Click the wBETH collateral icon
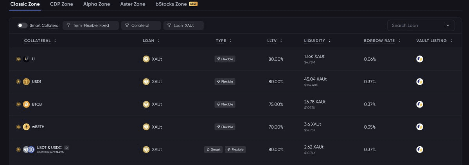Image resolution: width=469 pixels, height=165 pixels. tap(26, 127)
